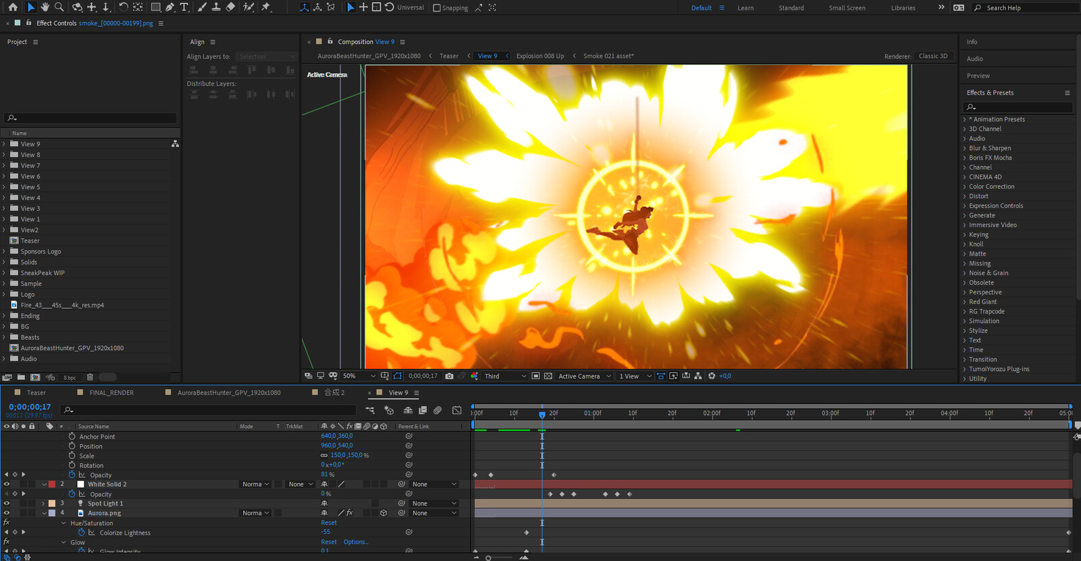Toggle the transparency grid icon in viewer
The height and width of the screenshot is (561, 1081).
[x=548, y=376]
